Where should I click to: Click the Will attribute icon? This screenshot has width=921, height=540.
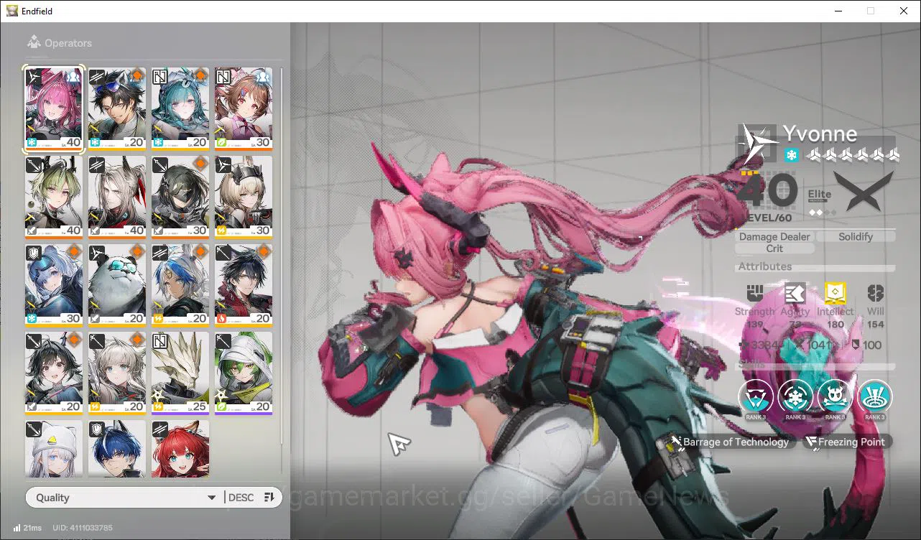pyautogui.click(x=875, y=293)
